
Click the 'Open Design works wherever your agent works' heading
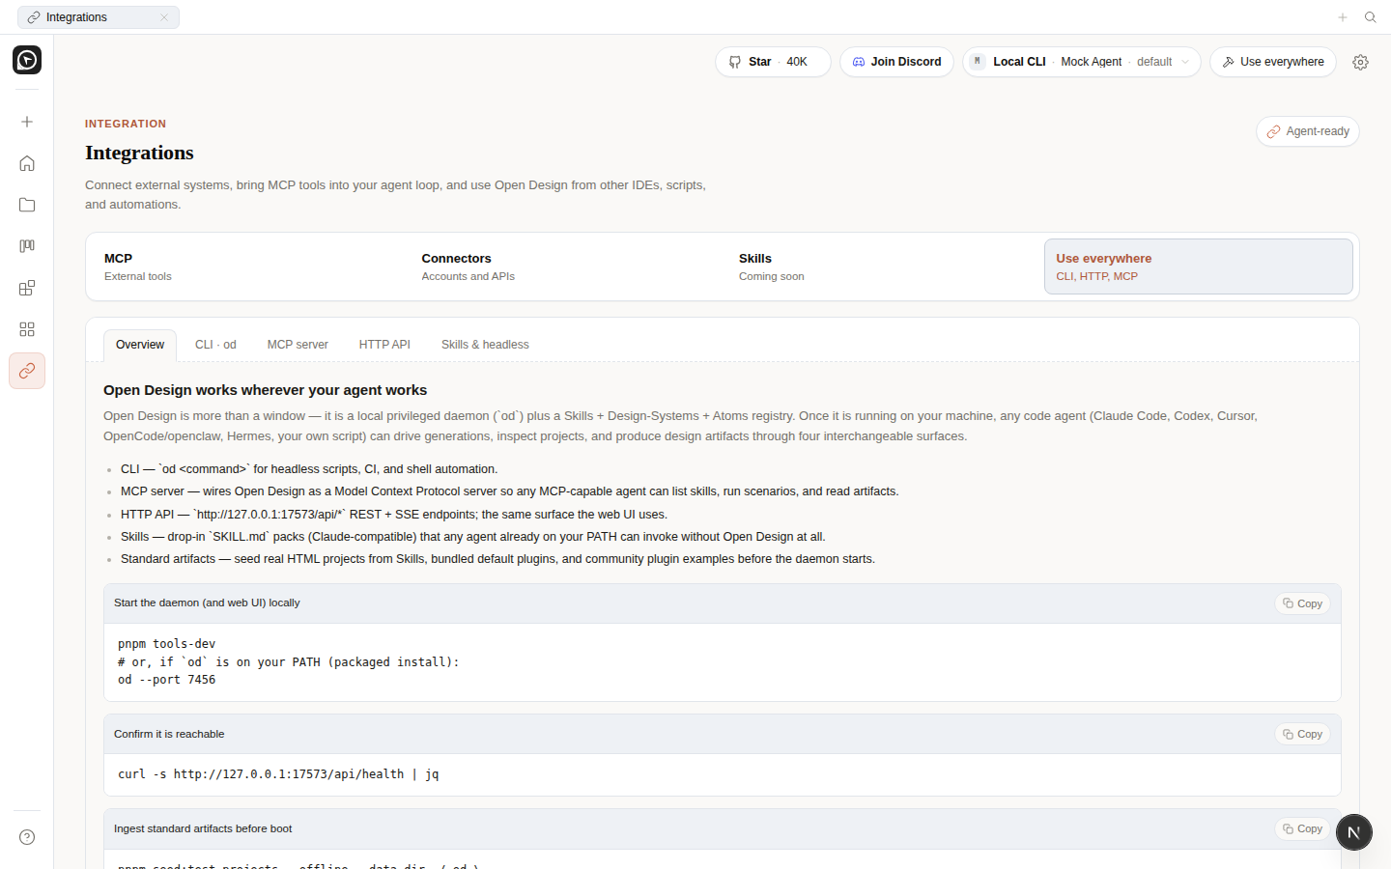point(265,390)
